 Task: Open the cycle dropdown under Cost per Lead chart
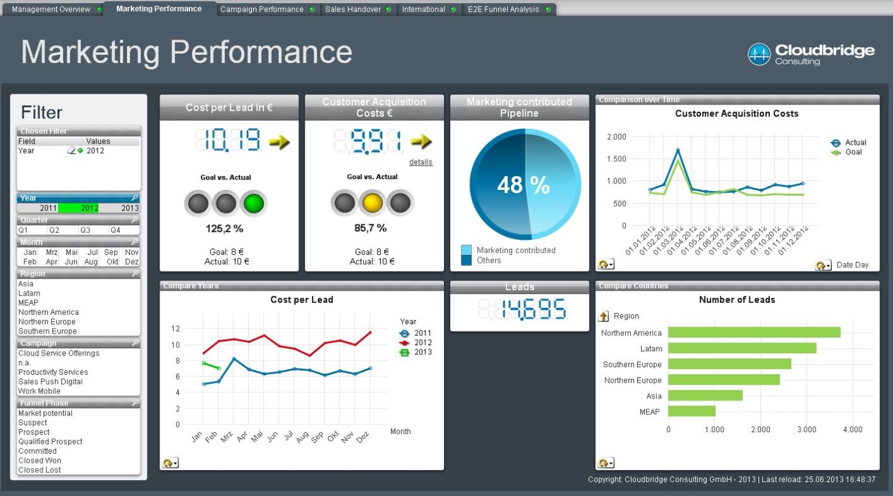pyautogui.click(x=170, y=463)
